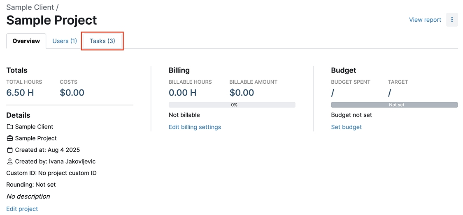Click the billing 0% progress bar

(232, 105)
